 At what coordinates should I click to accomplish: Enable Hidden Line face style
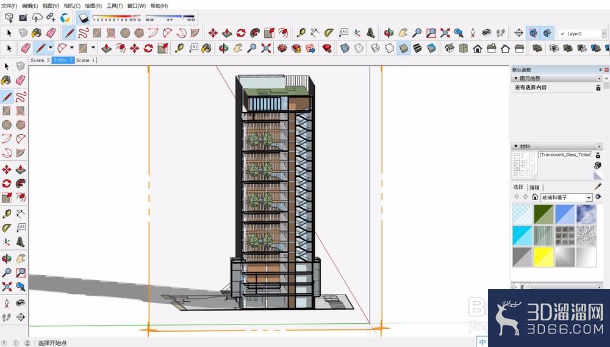click(389, 49)
